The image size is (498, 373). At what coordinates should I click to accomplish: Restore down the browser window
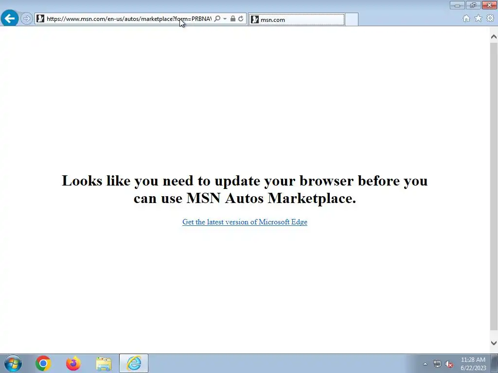coord(473,5)
